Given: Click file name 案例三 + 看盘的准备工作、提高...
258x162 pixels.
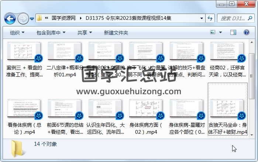Looking at the screenshot, I should coord(24,71).
